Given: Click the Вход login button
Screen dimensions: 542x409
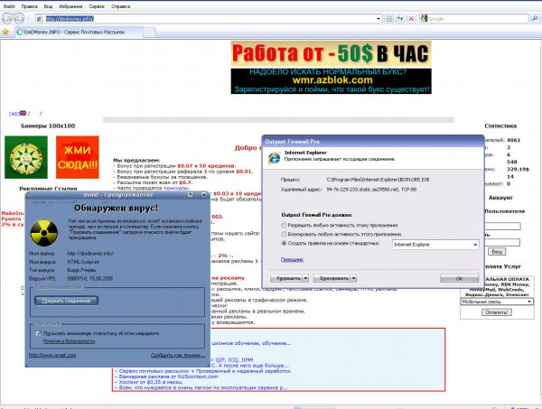Looking at the screenshot, I should (x=497, y=252).
